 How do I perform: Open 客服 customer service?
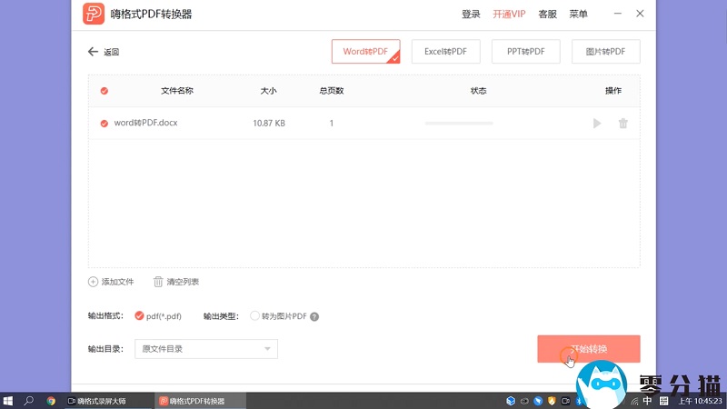(547, 15)
